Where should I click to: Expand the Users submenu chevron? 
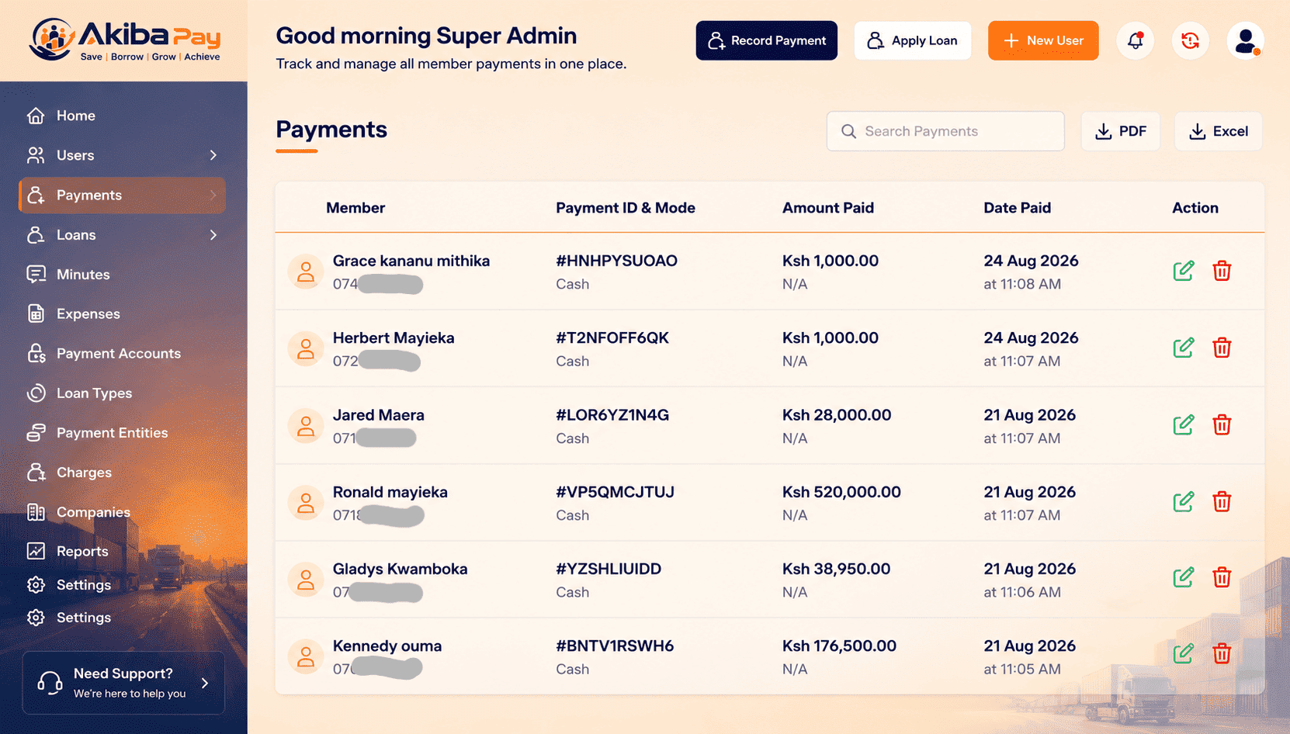213,155
